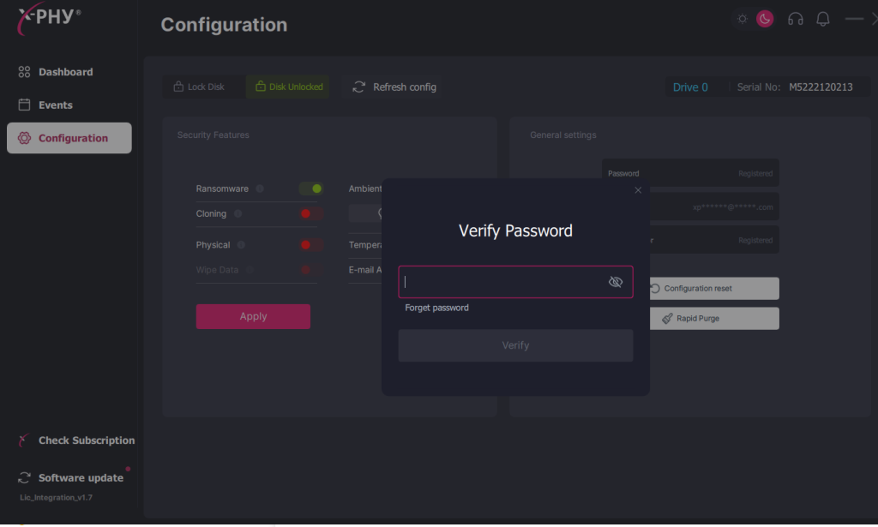The image size is (878, 527).
Task: Click the Refresh config icon
Action: 359,87
